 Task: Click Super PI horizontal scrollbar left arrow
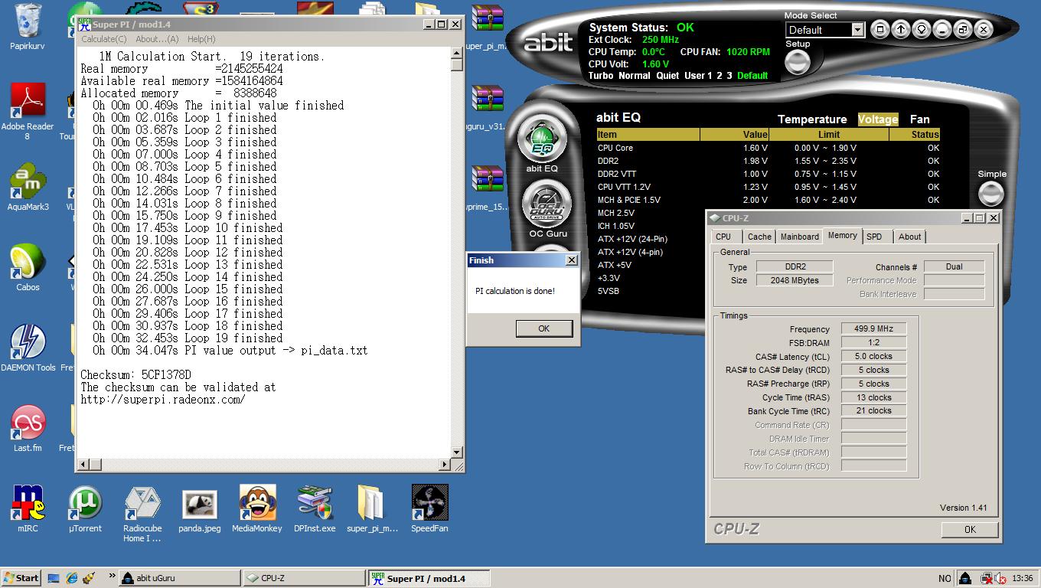84,464
